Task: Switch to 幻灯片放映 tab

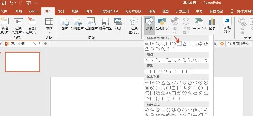Action: click(x=133, y=11)
